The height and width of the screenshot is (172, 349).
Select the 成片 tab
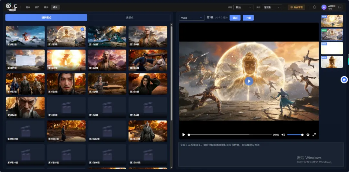(55, 7)
